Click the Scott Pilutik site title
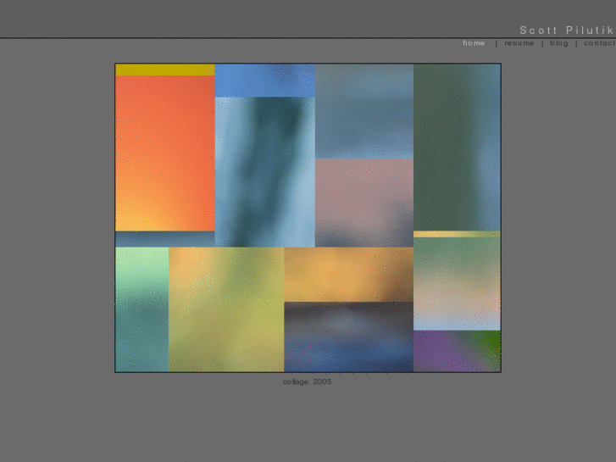 (x=568, y=31)
